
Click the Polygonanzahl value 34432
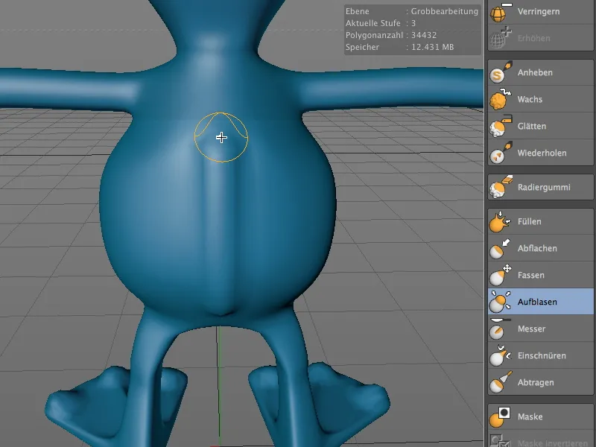424,35
